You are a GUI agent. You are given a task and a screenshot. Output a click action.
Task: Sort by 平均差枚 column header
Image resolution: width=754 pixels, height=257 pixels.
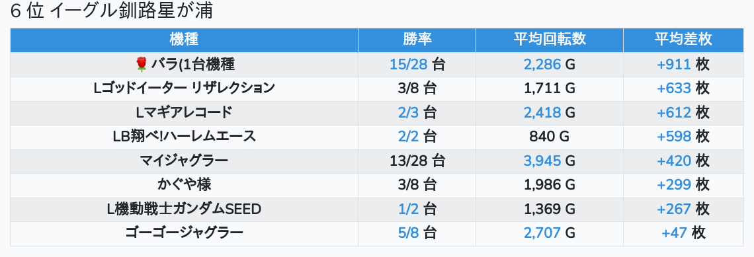[x=683, y=40]
